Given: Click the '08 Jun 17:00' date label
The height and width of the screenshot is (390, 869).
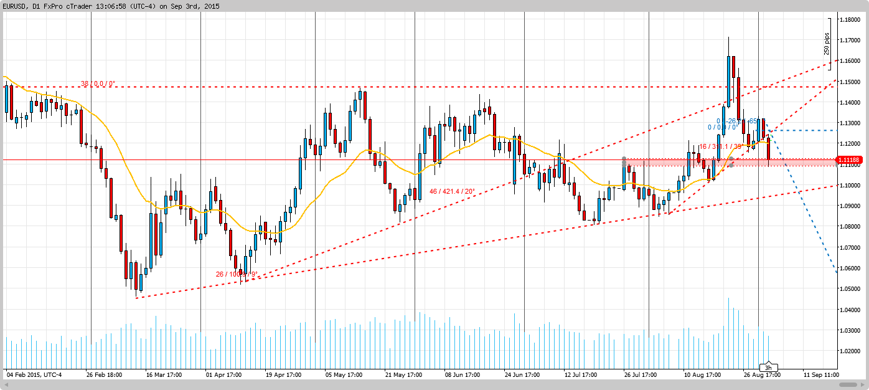Looking at the screenshot, I should pyautogui.click(x=463, y=376).
